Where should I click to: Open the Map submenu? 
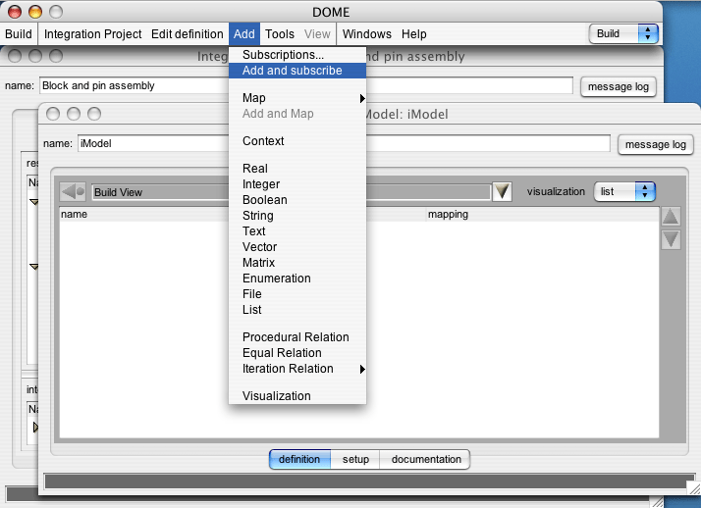coord(297,98)
